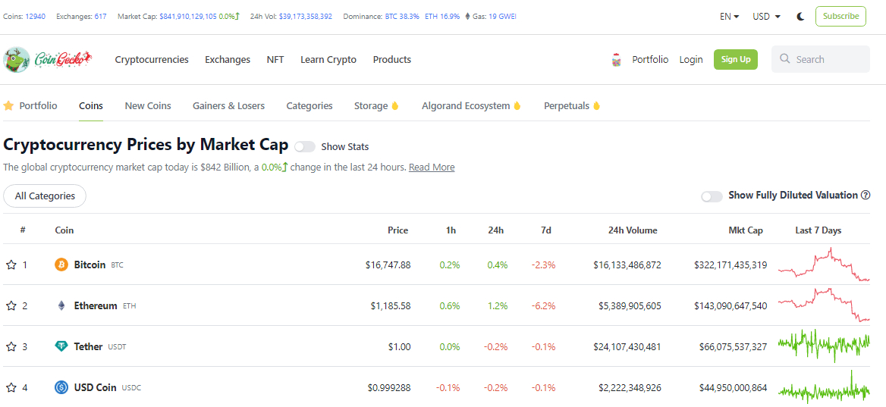The width and height of the screenshot is (886, 407).
Task: Click the Ethereum gas icon in top bar
Action: click(x=467, y=17)
